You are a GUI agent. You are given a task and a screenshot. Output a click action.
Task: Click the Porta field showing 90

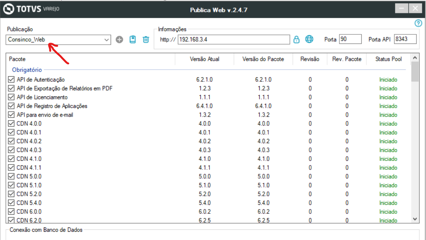pyautogui.click(x=350, y=39)
